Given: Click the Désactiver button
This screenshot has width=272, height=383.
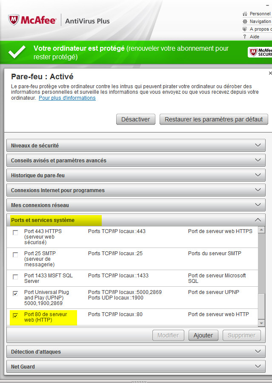Looking at the screenshot, I should 136,119.
